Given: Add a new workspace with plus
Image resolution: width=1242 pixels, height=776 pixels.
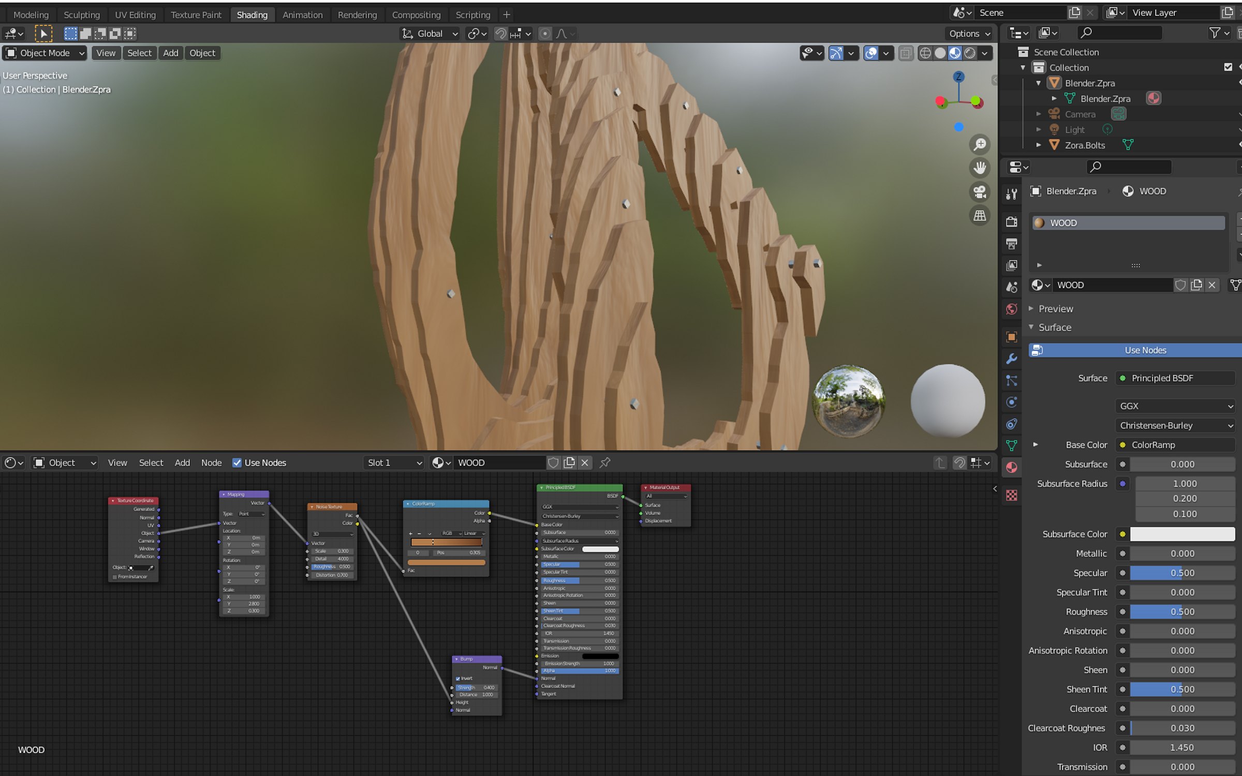Looking at the screenshot, I should pyautogui.click(x=507, y=14).
